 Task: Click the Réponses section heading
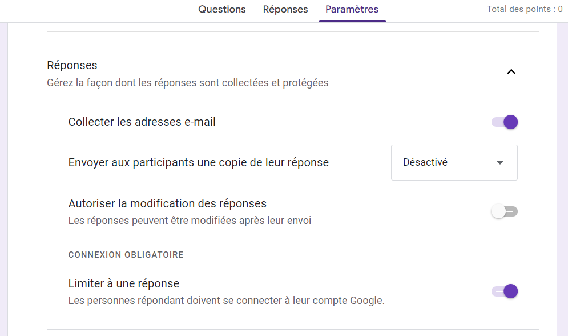[x=72, y=65]
